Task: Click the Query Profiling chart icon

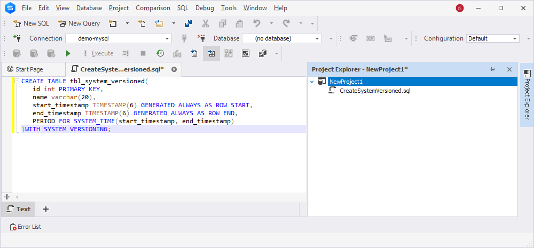Action: point(246,53)
